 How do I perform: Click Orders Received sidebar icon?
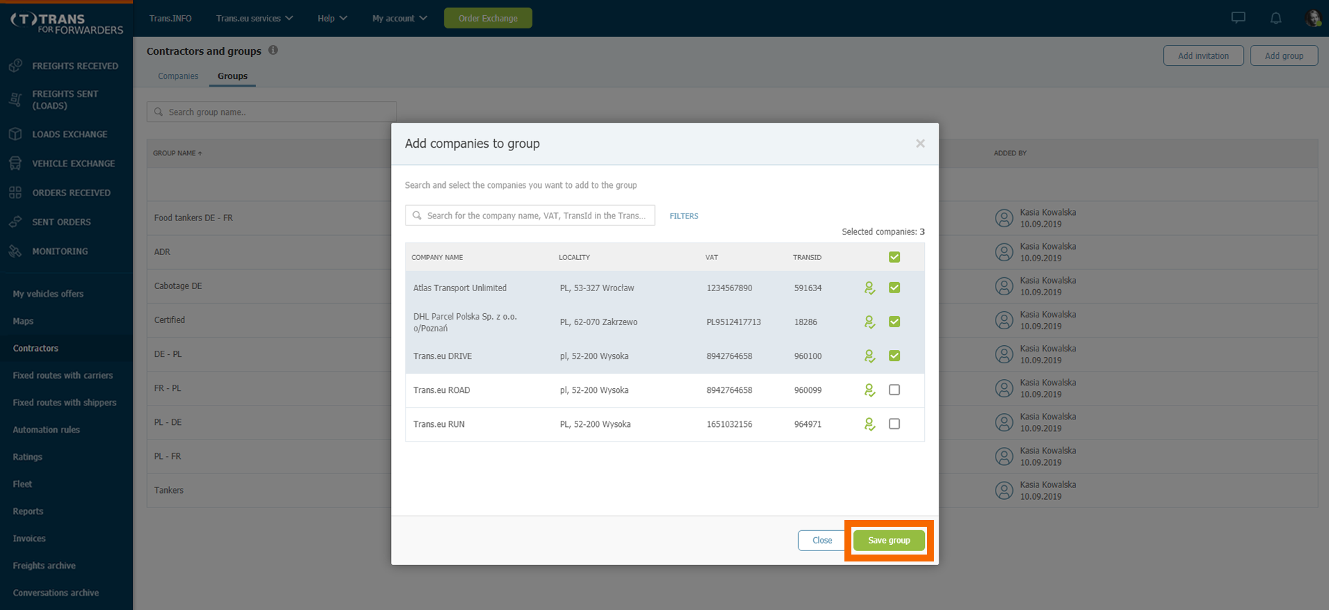pyautogui.click(x=15, y=193)
